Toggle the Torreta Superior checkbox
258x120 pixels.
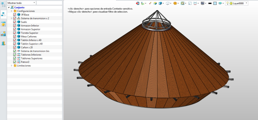tap(15, 33)
